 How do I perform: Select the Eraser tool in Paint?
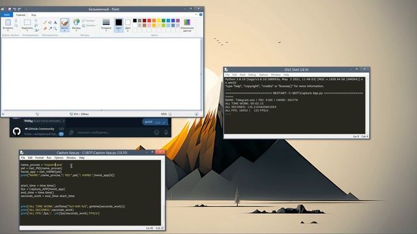tap(45, 29)
